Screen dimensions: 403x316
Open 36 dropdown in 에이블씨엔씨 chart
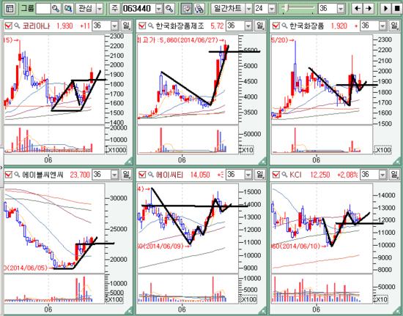pos(114,175)
